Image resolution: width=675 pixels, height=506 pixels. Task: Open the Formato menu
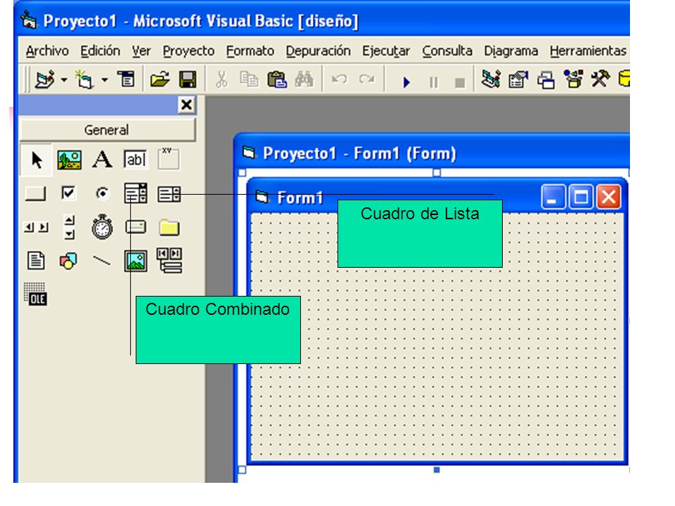click(250, 51)
